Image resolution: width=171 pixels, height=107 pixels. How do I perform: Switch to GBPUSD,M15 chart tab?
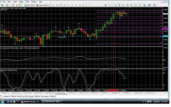tap(16, 93)
